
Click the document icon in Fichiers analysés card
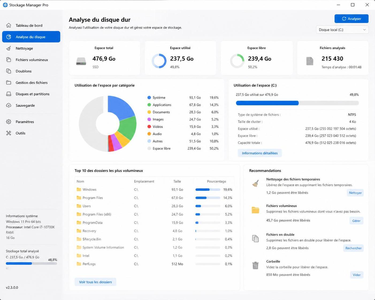point(310,61)
